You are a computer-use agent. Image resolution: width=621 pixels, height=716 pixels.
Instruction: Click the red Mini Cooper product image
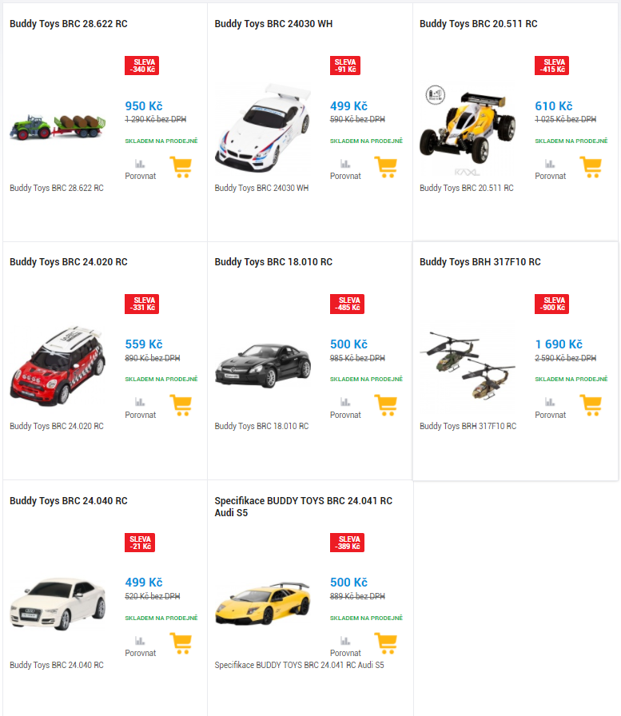click(58, 366)
